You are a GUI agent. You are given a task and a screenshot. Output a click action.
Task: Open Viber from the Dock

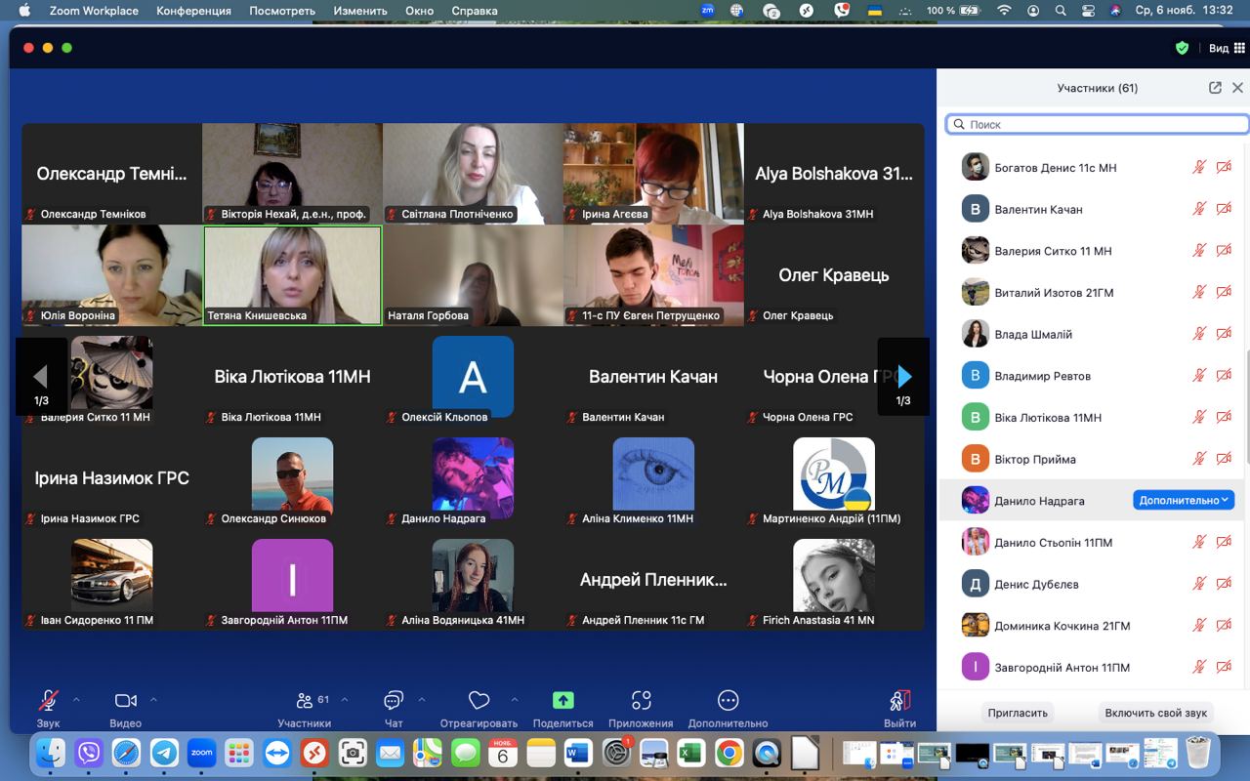click(89, 753)
